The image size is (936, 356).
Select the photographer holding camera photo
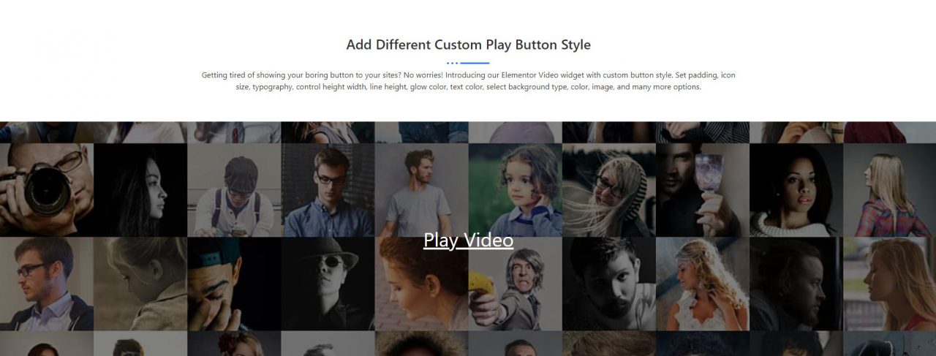click(x=46, y=189)
